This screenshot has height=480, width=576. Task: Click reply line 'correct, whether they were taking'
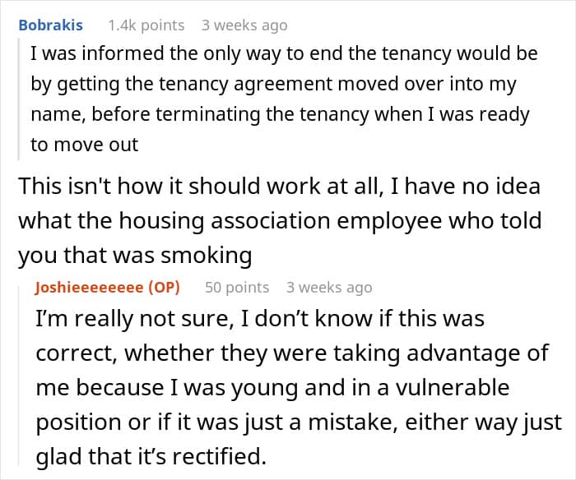(x=292, y=353)
